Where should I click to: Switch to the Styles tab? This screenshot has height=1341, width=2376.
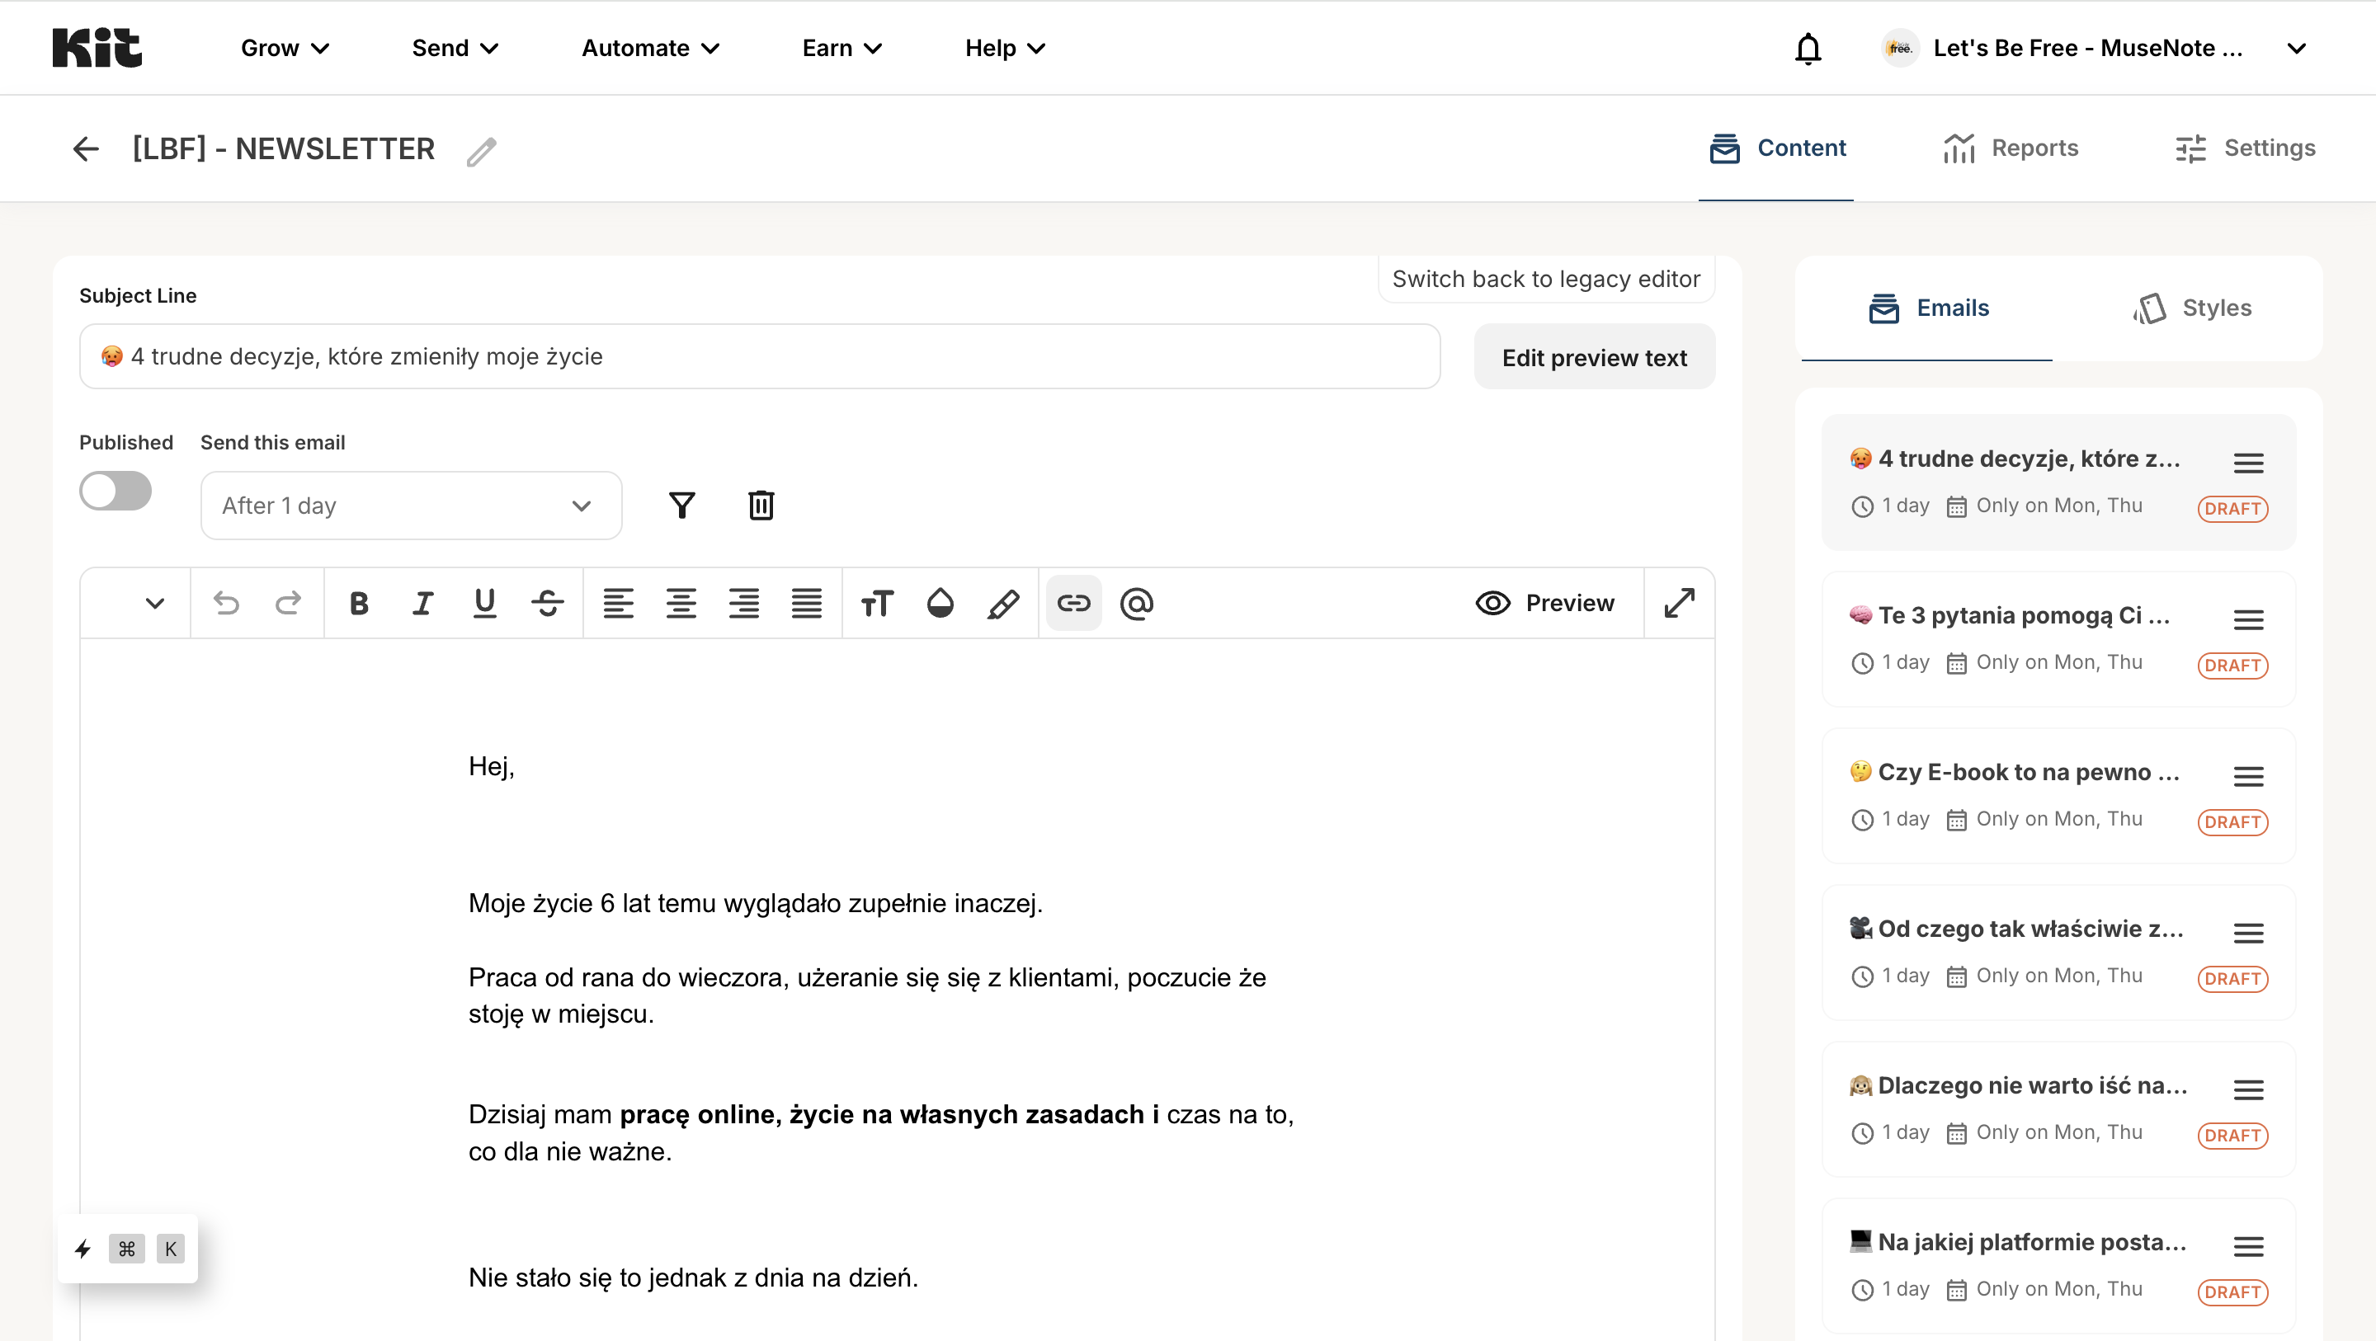(2193, 308)
